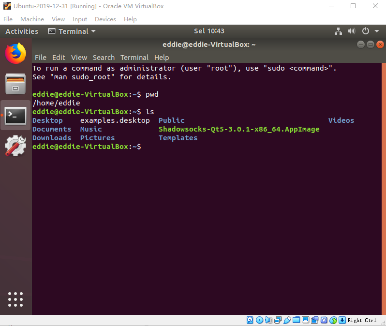386x326 pixels.
Task: Click the Activities button
Action: pos(22,31)
